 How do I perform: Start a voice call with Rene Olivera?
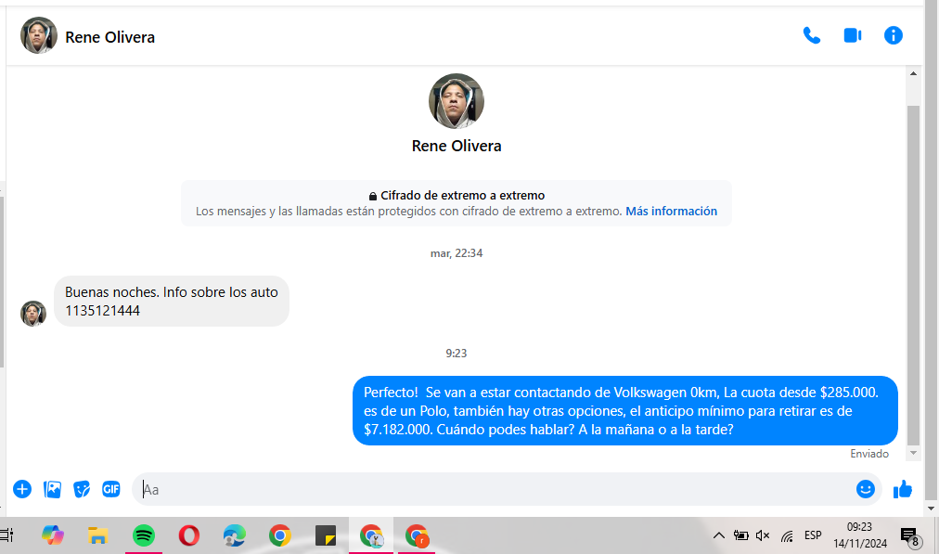click(812, 36)
